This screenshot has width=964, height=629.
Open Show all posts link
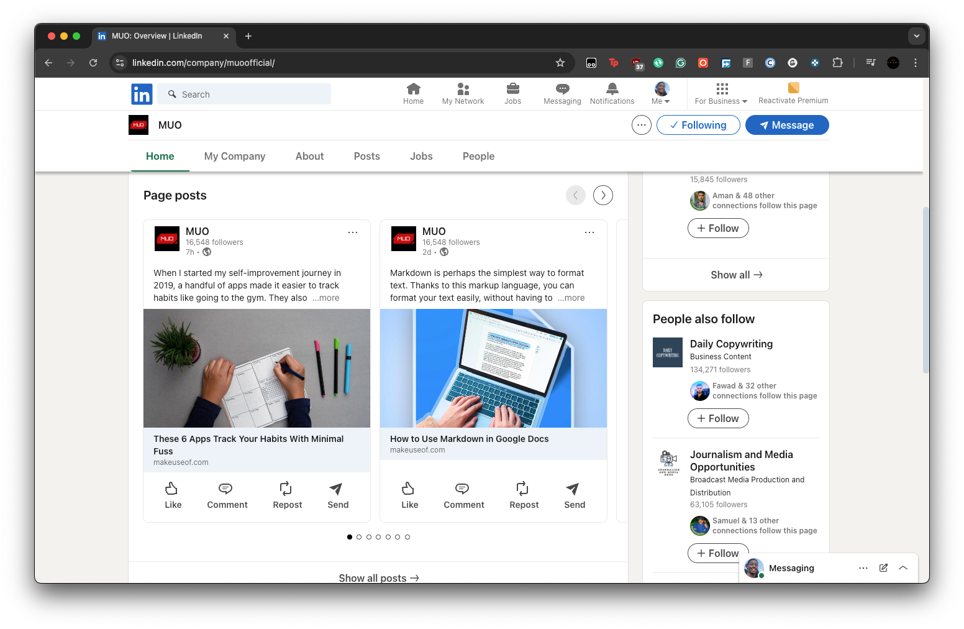(378, 577)
